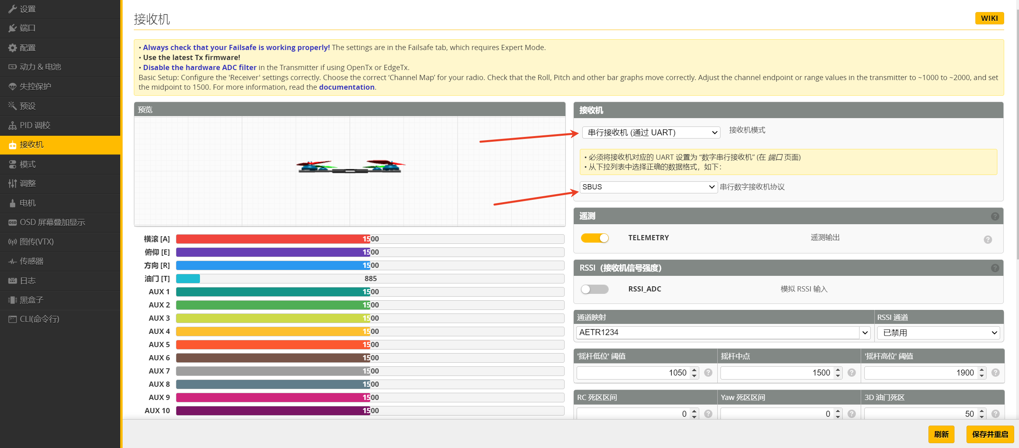
Task: Click the RC 死区区间 input field
Action: coord(633,414)
